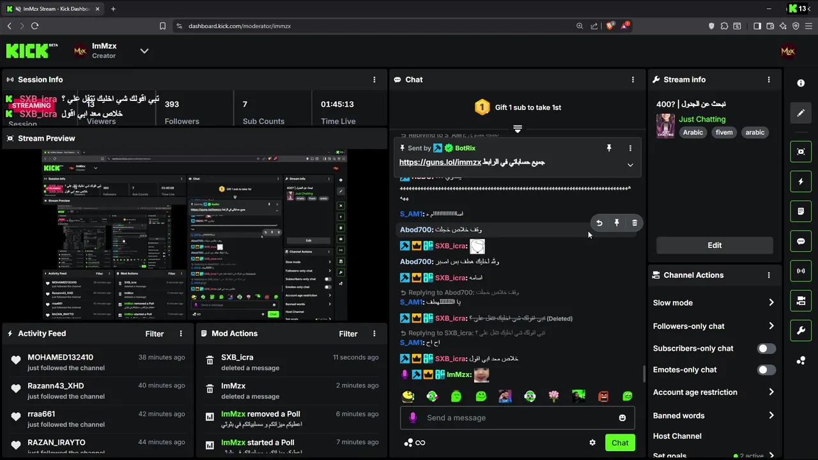Open the MzX profile avatar at top right
The image size is (818, 460).
click(x=788, y=51)
